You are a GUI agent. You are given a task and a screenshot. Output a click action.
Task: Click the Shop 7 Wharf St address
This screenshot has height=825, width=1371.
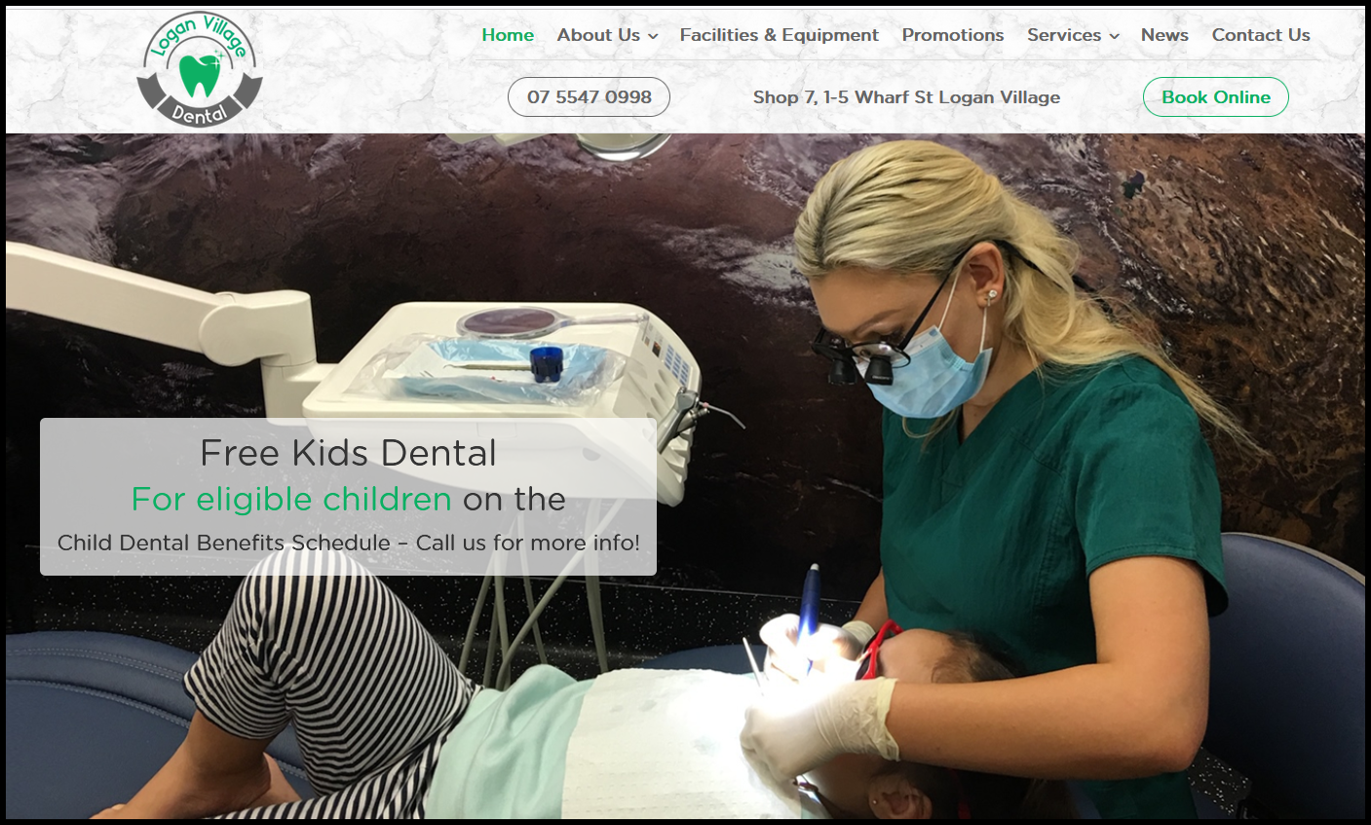906,97
